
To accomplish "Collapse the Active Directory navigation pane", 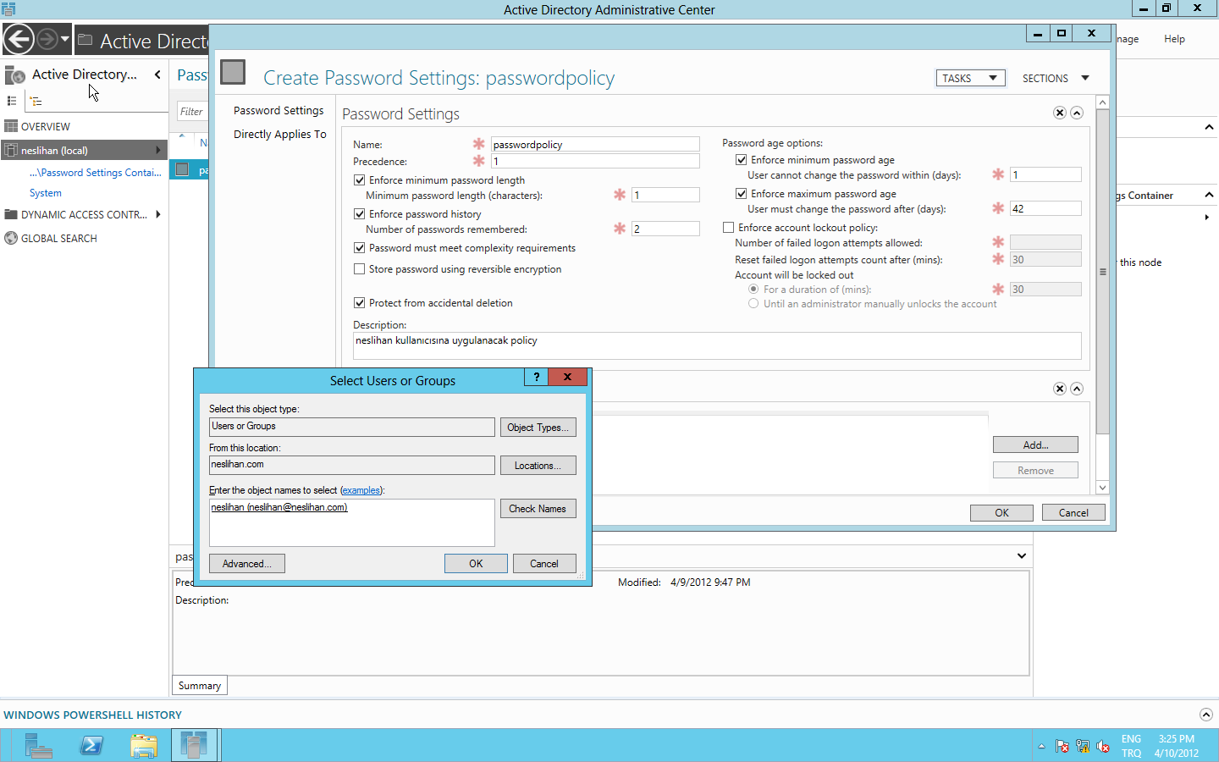I will (157, 75).
